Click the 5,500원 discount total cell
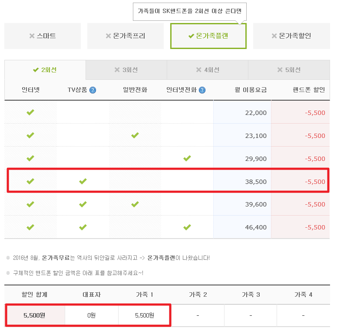 [x=34, y=315]
